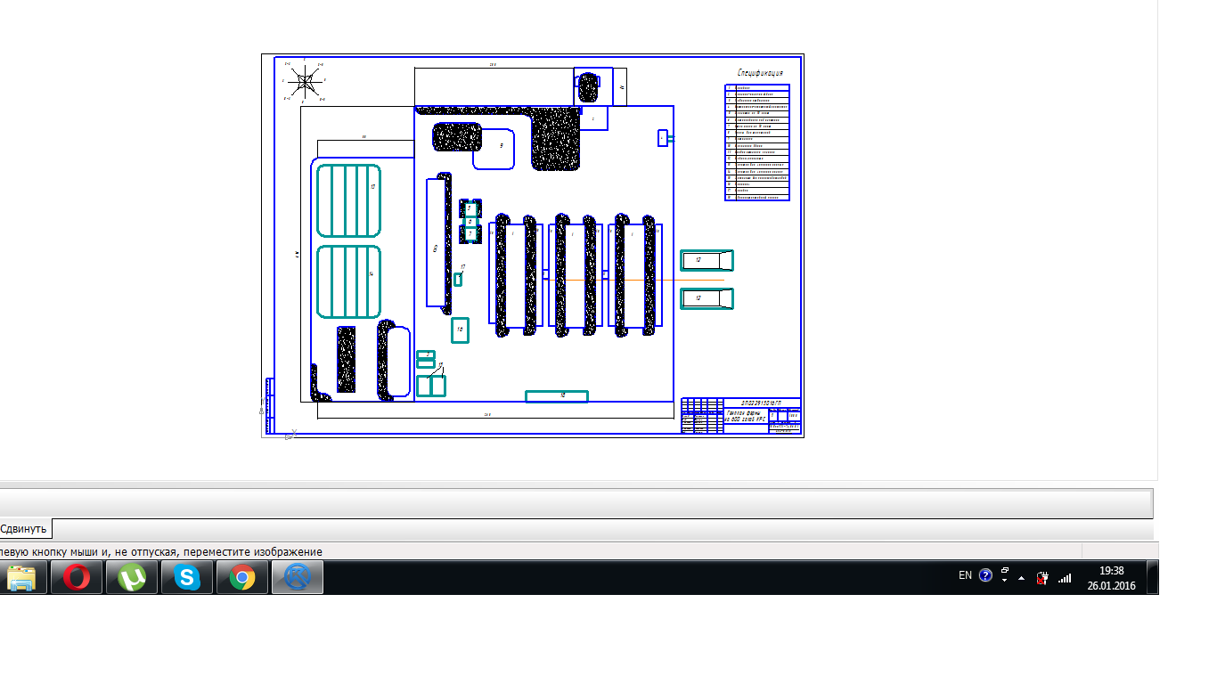The width and height of the screenshot is (1217, 684).
Task: Click the Show desktop strip
Action: coord(1152,577)
